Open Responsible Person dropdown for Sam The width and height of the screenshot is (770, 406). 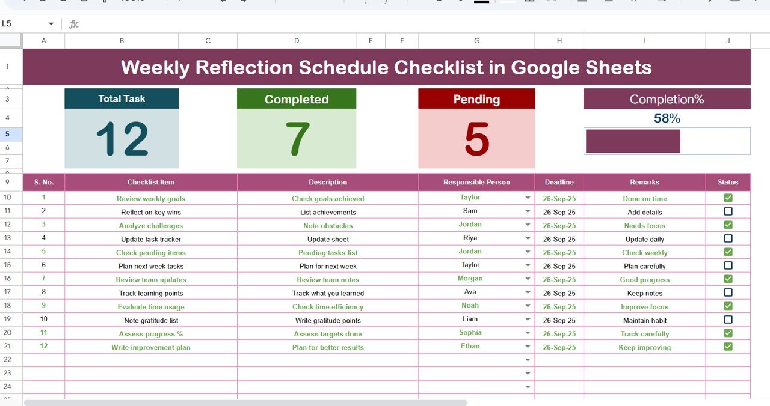528,211
